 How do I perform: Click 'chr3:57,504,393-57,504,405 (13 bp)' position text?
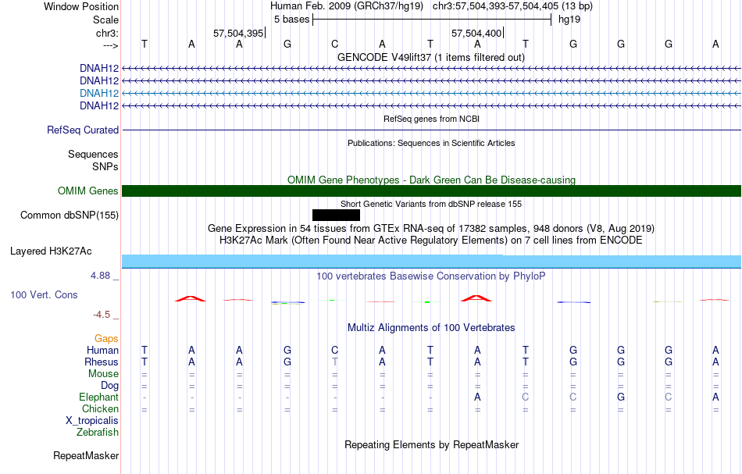512,6
